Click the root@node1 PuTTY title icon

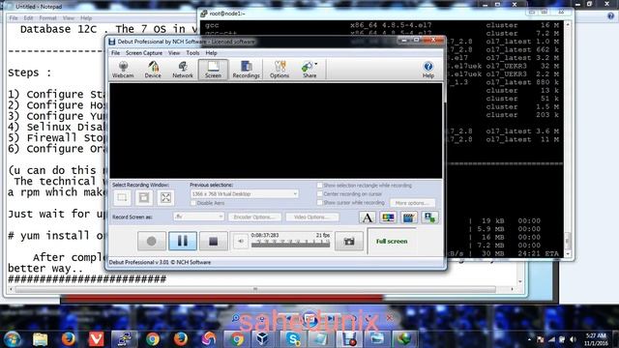click(204, 14)
